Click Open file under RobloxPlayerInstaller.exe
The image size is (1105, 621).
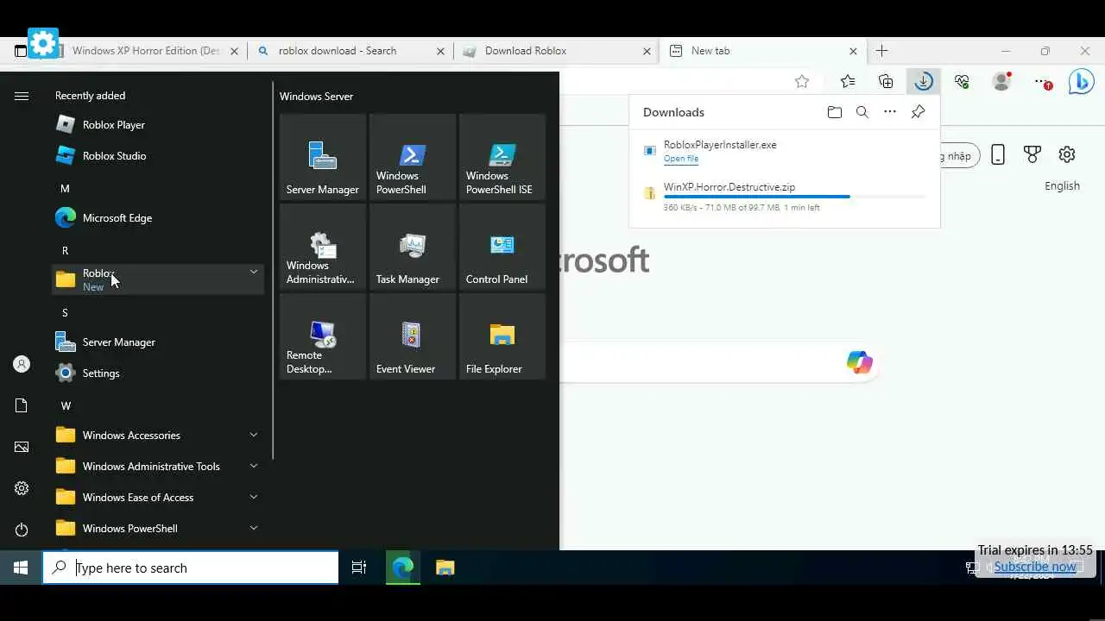[x=681, y=159]
